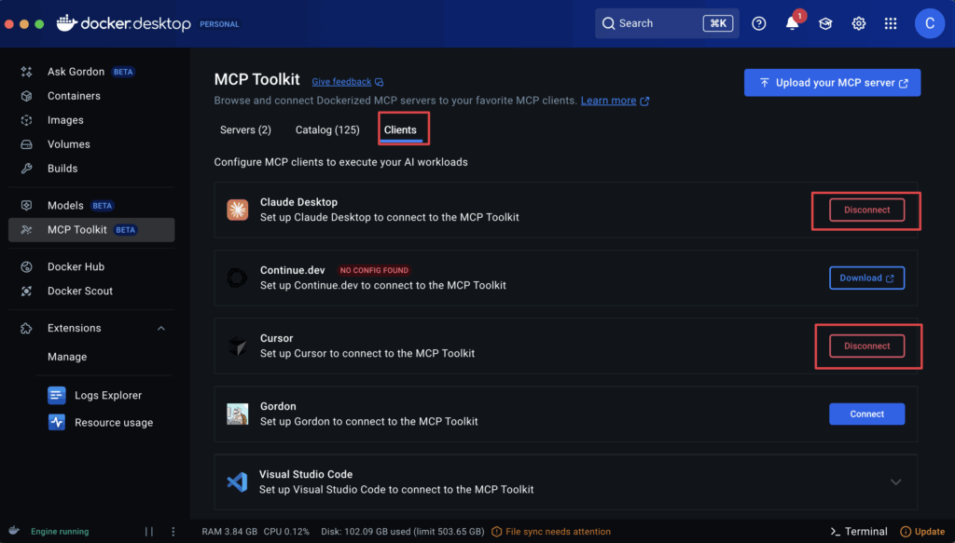Download Continue.dev
The image size is (955, 543).
pos(866,278)
